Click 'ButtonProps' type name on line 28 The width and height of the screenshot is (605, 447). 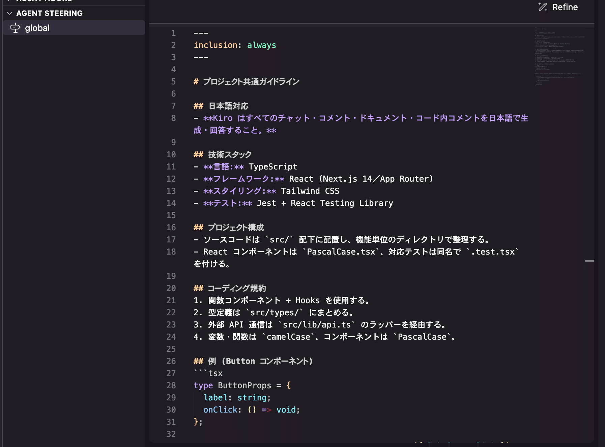coord(244,386)
